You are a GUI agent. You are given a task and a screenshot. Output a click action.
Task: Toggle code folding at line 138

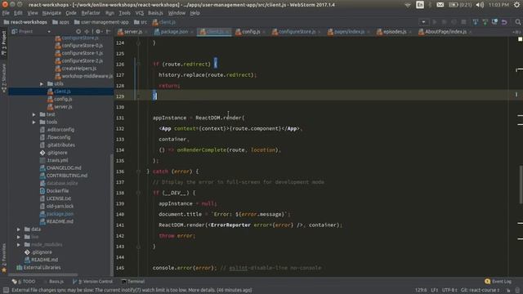[x=138, y=193]
